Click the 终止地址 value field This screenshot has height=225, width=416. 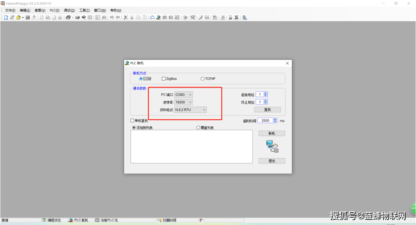click(260, 102)
